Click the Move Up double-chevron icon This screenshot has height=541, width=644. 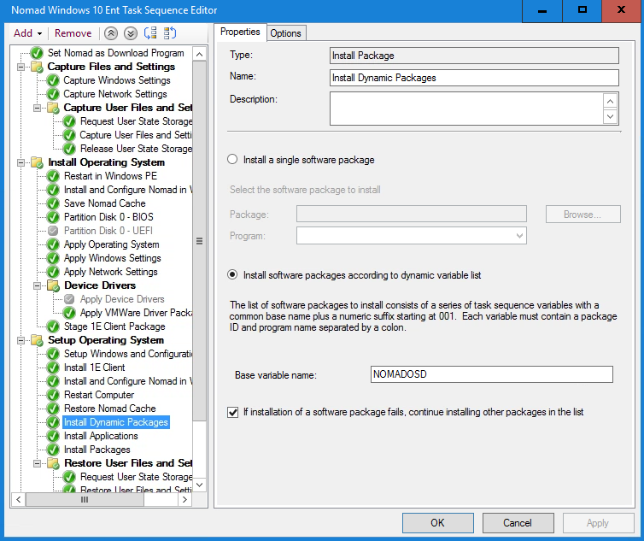111,33
